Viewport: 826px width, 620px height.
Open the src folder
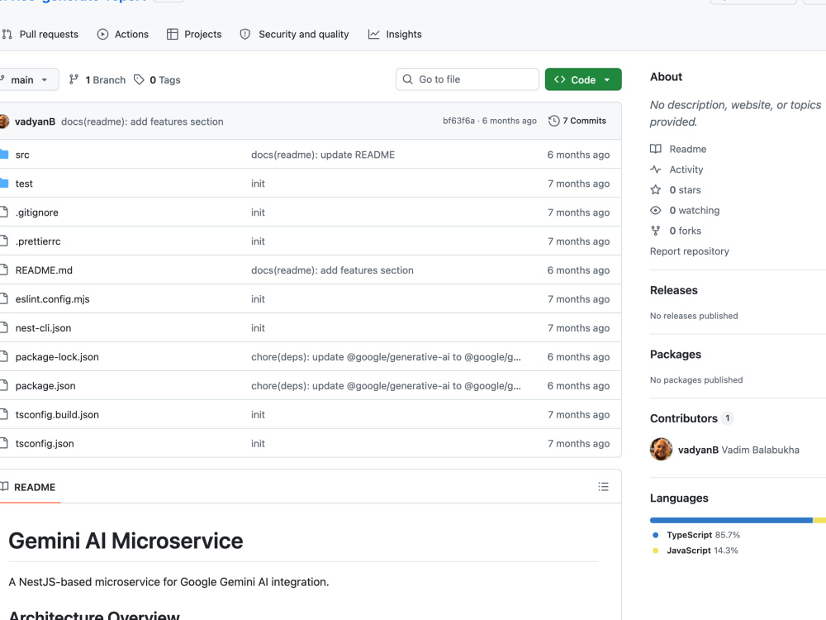click(22, 155)
